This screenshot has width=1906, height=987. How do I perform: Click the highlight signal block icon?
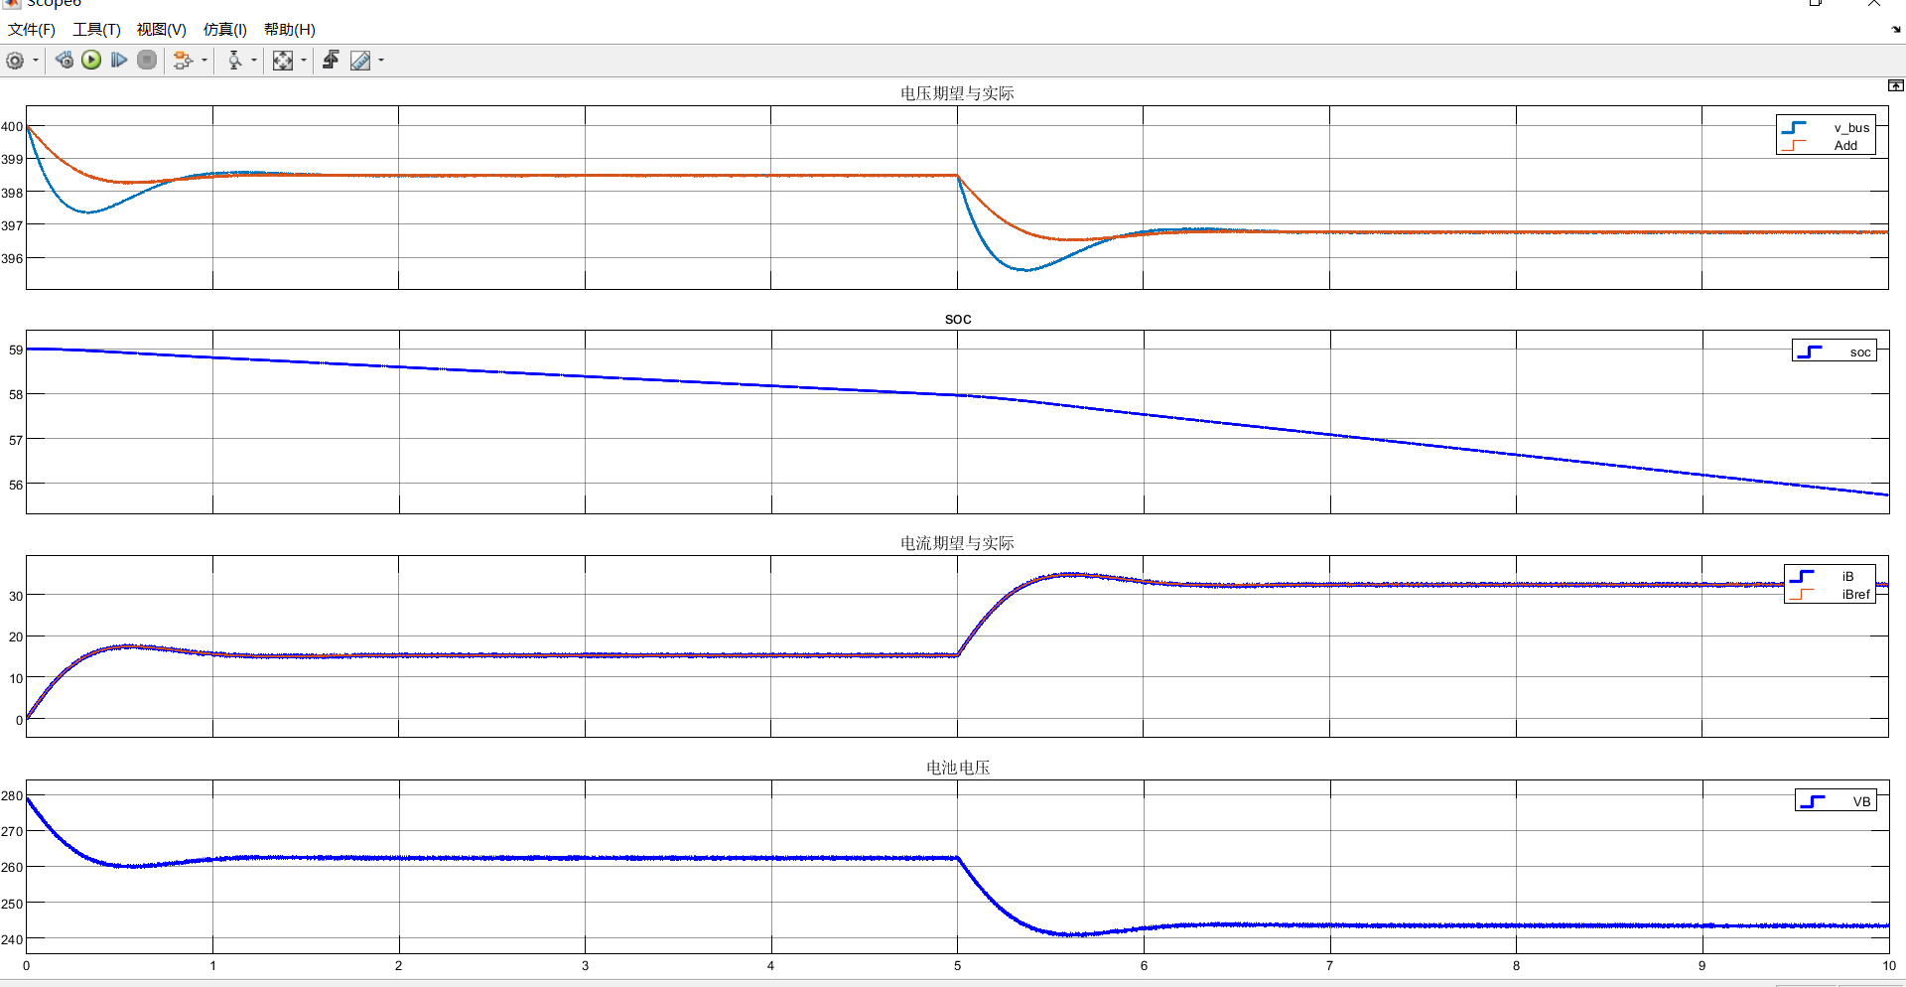tap(183, 61)
